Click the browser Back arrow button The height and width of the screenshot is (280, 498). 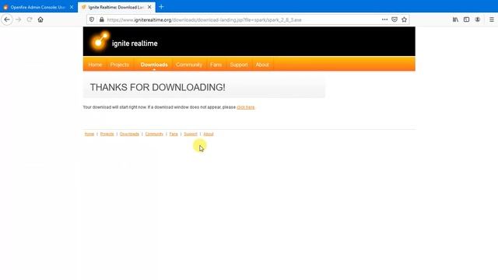point(7,19)
